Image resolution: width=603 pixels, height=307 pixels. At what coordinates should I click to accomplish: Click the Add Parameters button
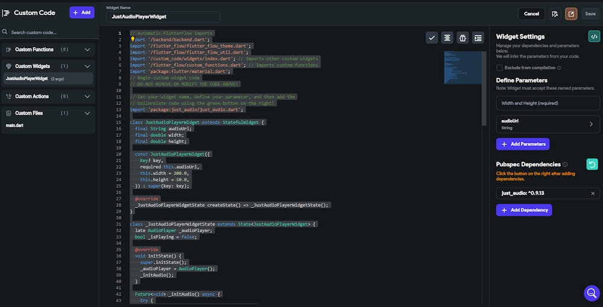tap(522, 144)
